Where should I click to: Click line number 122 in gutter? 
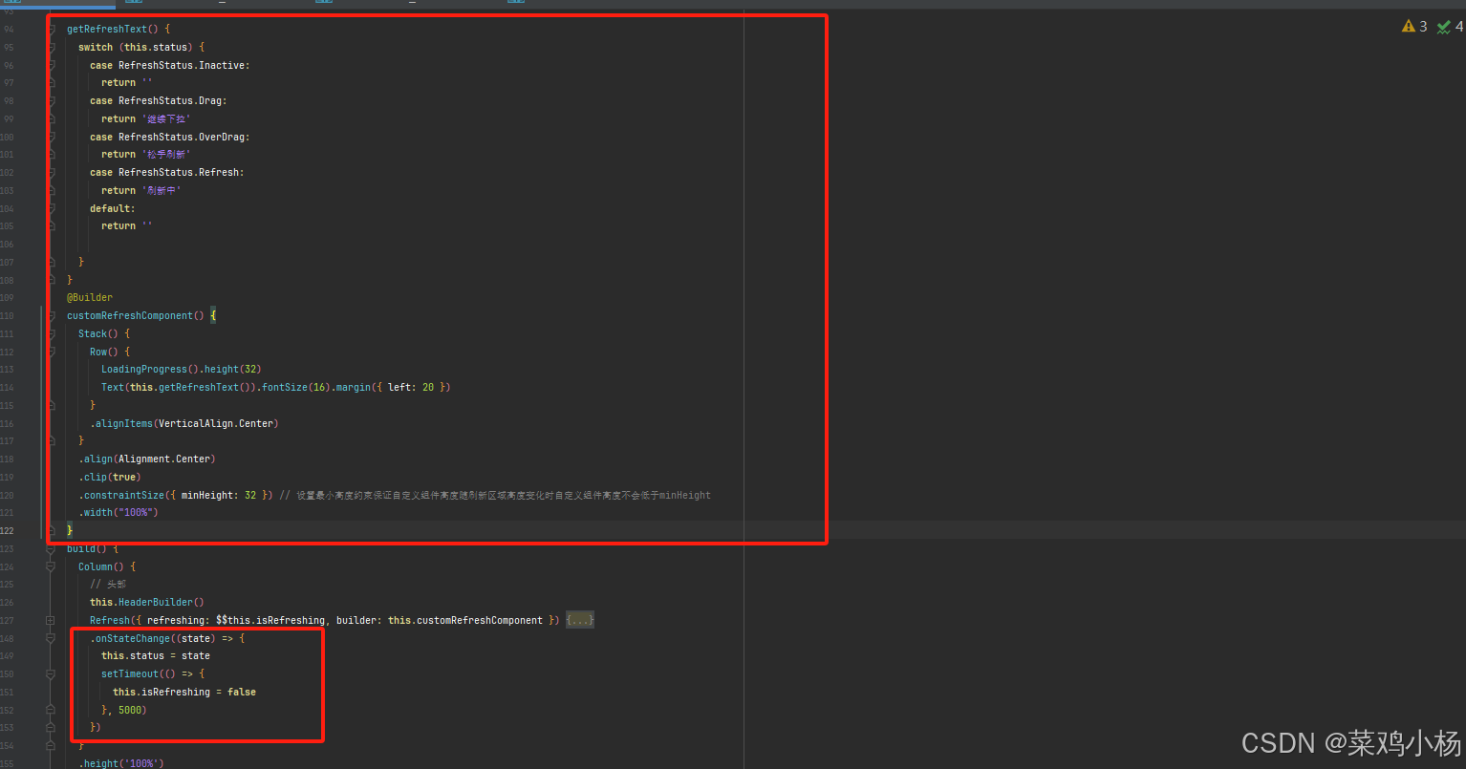pos(8,530)
